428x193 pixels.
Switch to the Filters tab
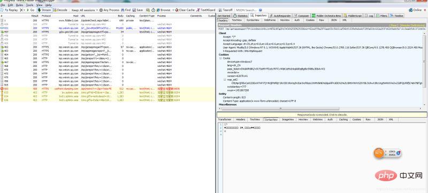[x=381, y=16]
